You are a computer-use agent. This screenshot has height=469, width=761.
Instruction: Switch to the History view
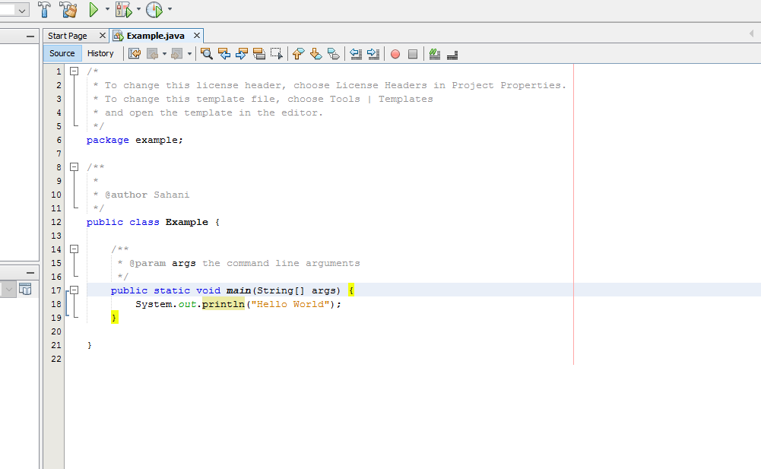[x=101, y=53]
